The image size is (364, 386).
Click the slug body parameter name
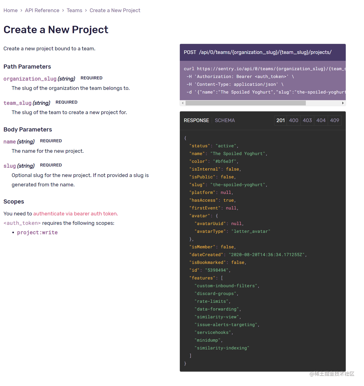point(9,166)
